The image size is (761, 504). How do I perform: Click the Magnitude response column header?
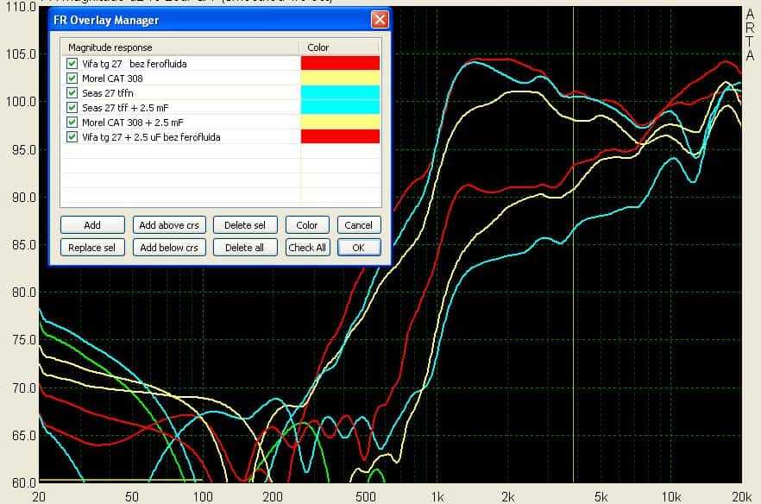coord(179,47)
